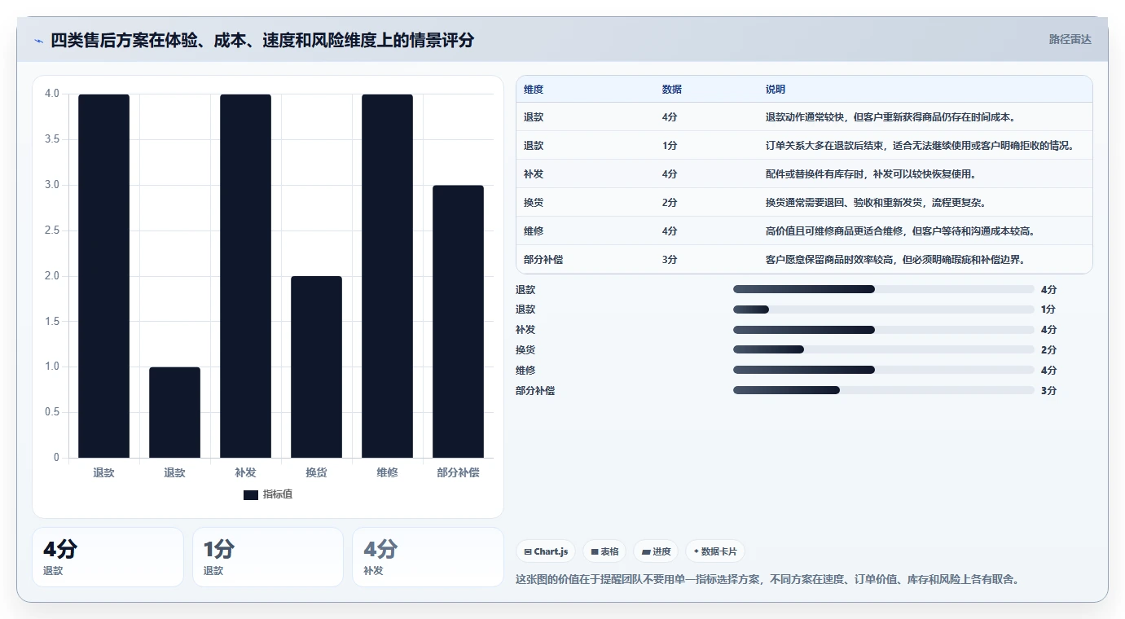Screen dimensions: 1125x619
Task: Click the 4分 退款 stat card
Action: tap(108, 557)
